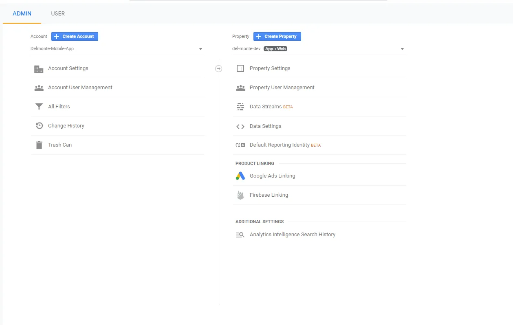This screenshot has width=513, height=325.
Task: Open Analytics Intelligence Search History
Action: click(292, 235)
